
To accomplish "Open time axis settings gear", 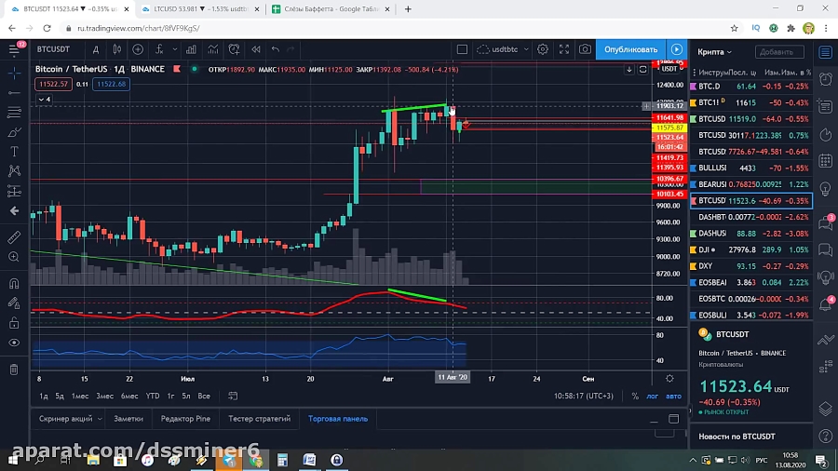I will (669, 378).
